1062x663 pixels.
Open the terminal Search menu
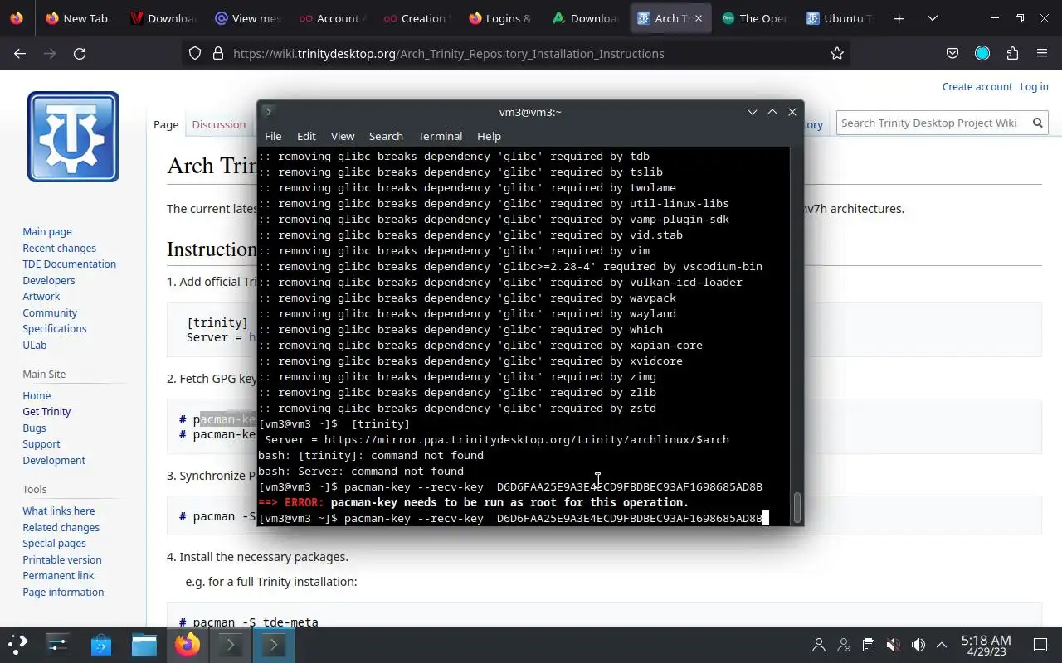coord(386,136)
